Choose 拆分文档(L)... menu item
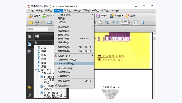Image resolution: width=182 pixels, height=103 pixels. point(74,42)
